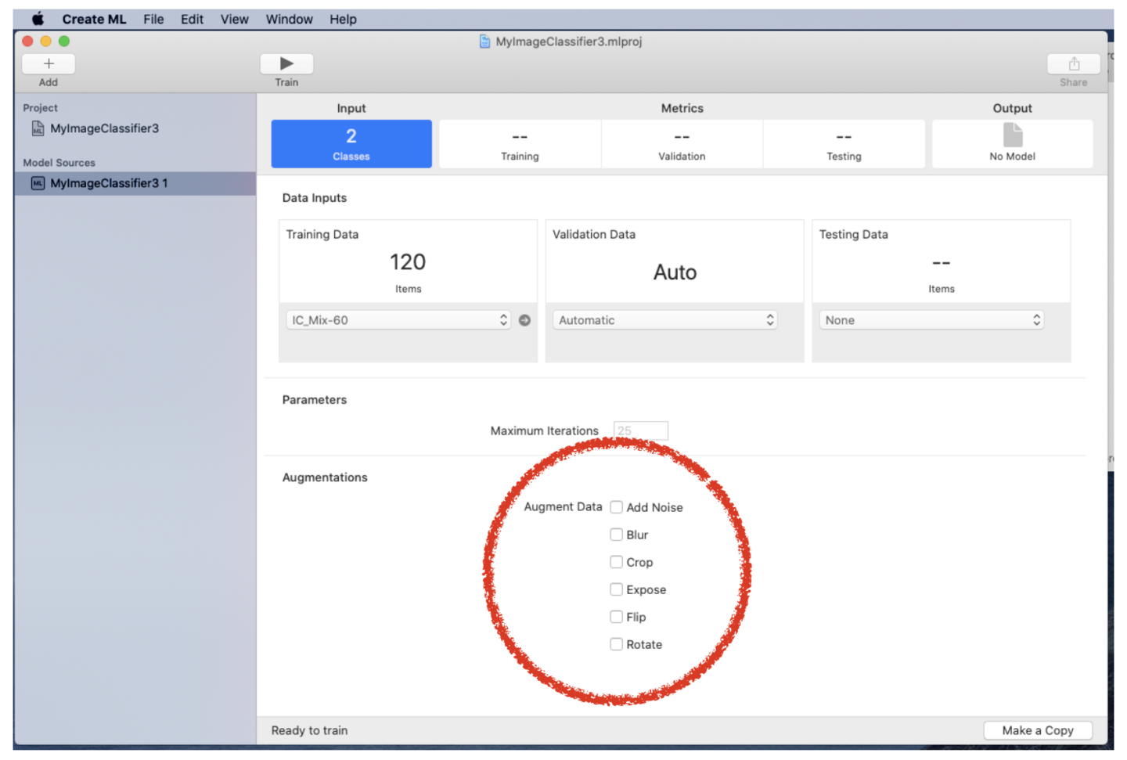The height and width of the screenshot is (760, 1127).
Task: Click the No Model output document icon
Action: click(1013, 135)
